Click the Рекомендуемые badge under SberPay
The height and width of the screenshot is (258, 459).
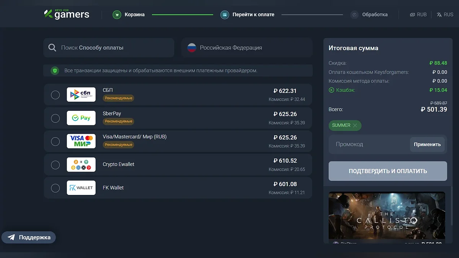tap(119, 122)
